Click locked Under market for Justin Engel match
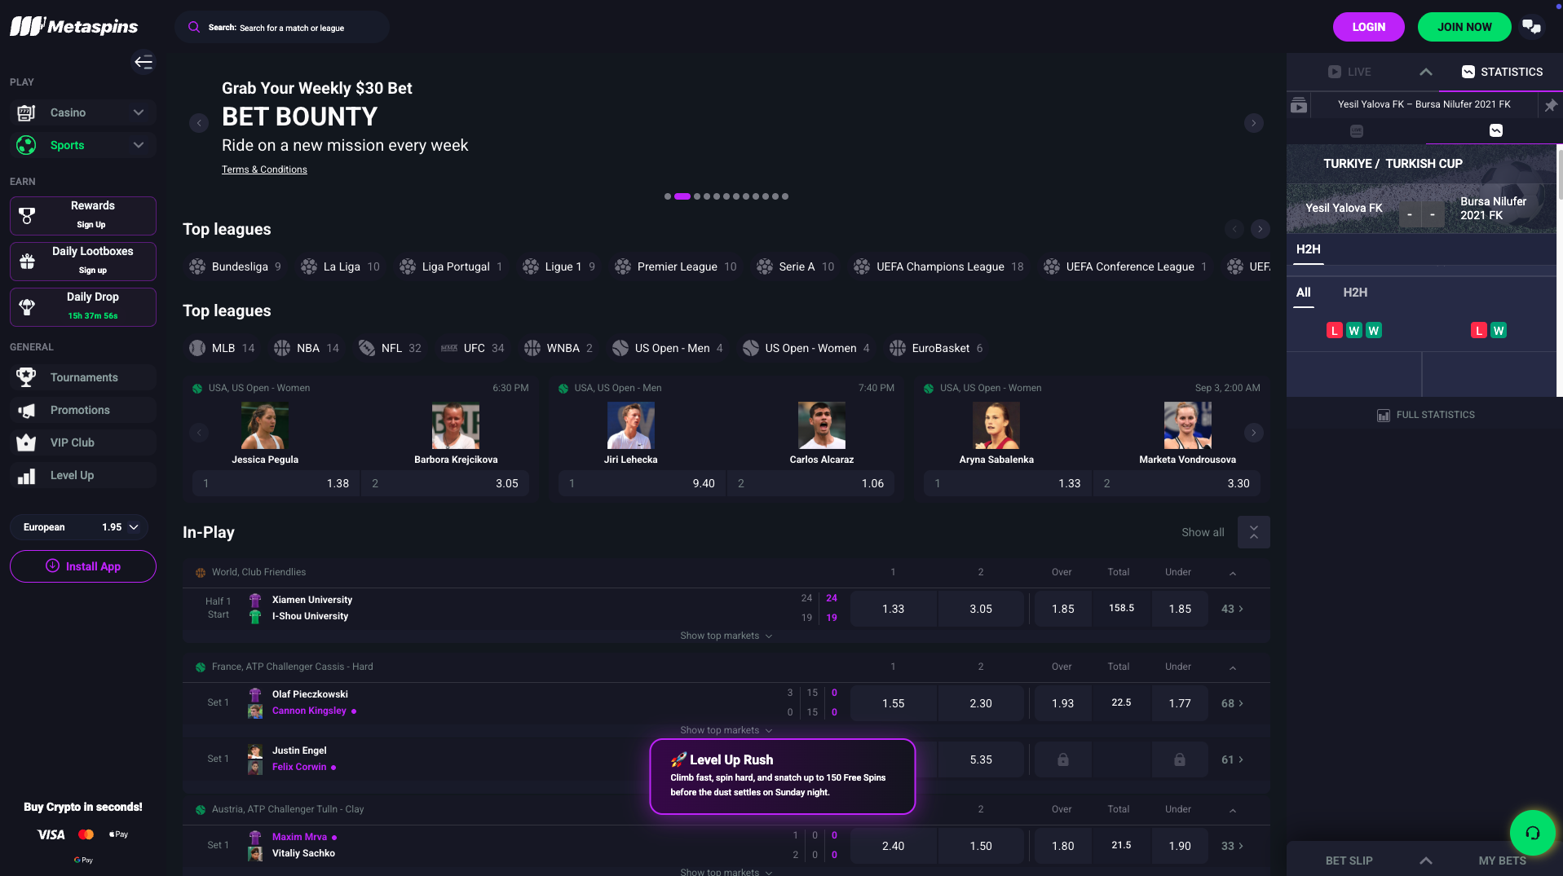 [1179, 759]
